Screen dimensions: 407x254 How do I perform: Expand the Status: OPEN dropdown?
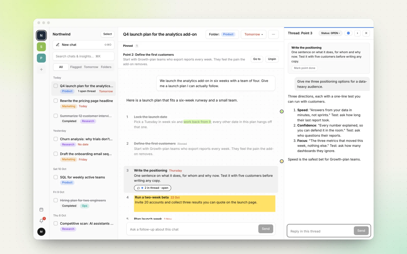pos(330,33)
